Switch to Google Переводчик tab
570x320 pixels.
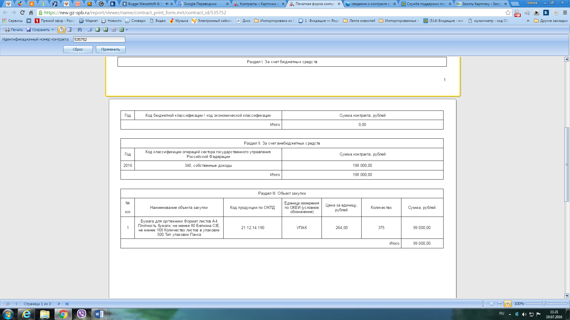[x=200, y=4]
